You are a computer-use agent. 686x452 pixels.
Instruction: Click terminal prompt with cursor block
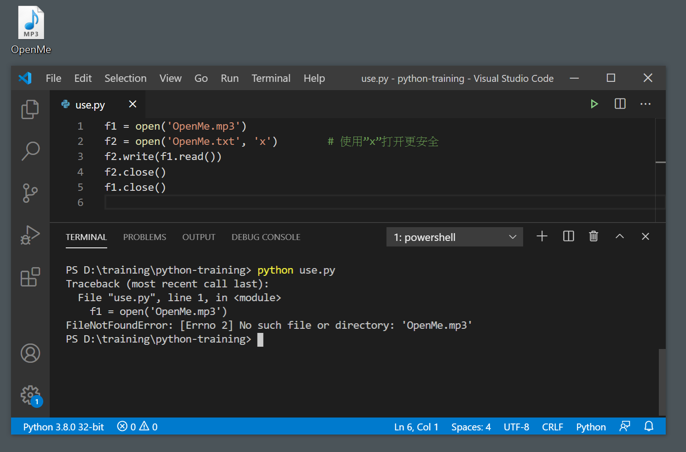pyautogui.click(x=165, y=339)
